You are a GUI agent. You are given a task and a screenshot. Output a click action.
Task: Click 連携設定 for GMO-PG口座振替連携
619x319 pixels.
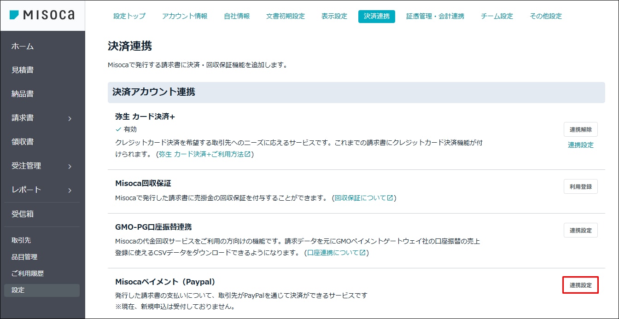[580, 230]
